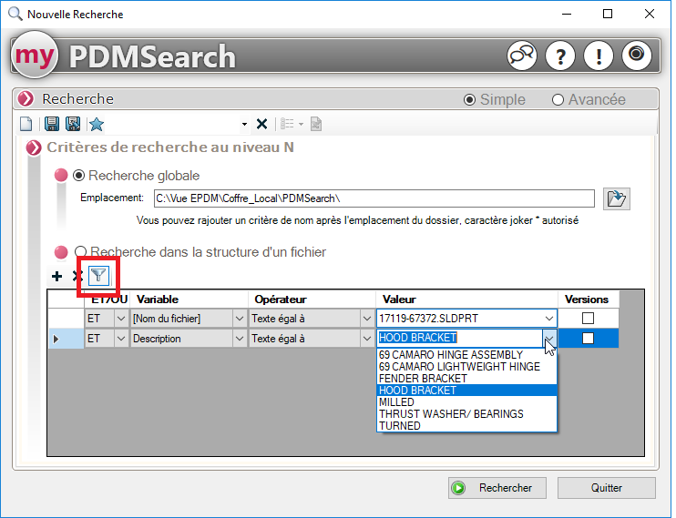Select the Avancée radio button

[558, 99]
